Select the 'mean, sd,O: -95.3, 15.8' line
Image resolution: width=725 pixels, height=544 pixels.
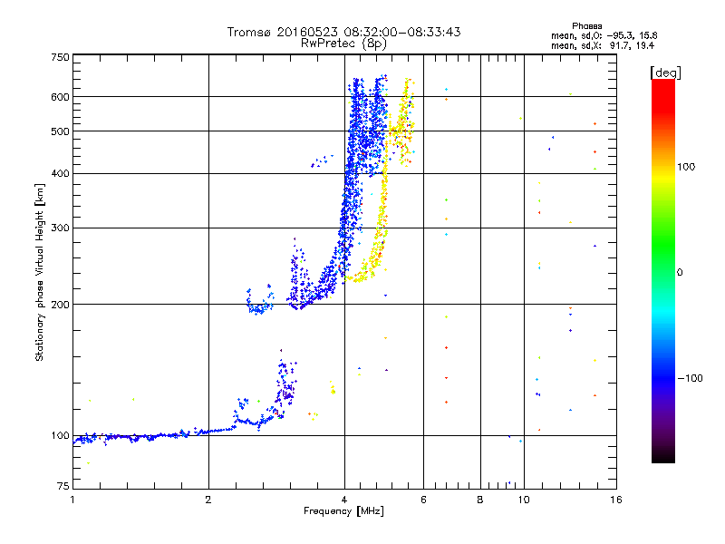[604, 36]
